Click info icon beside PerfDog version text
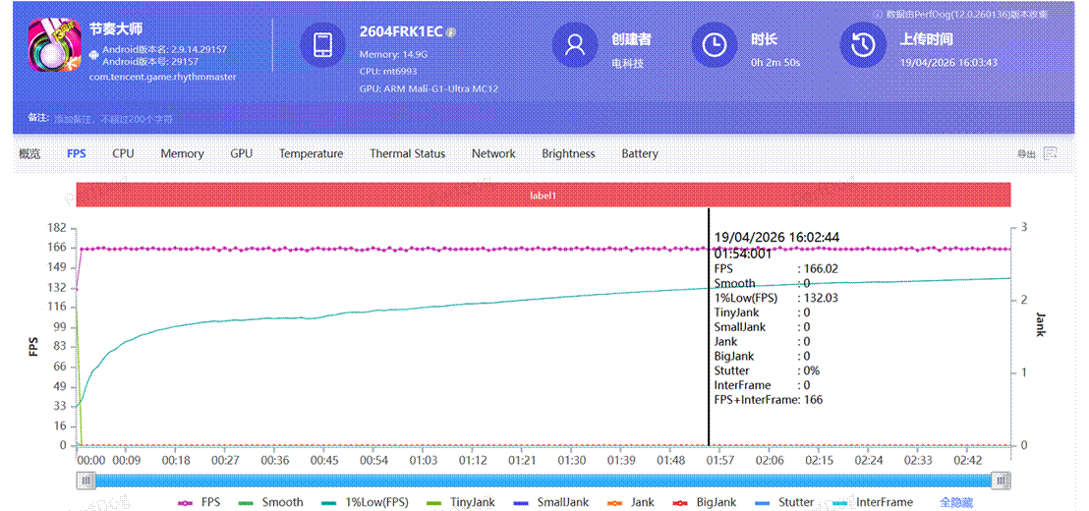This screenshot has height=511, width=1089. [x=879, y=14]
